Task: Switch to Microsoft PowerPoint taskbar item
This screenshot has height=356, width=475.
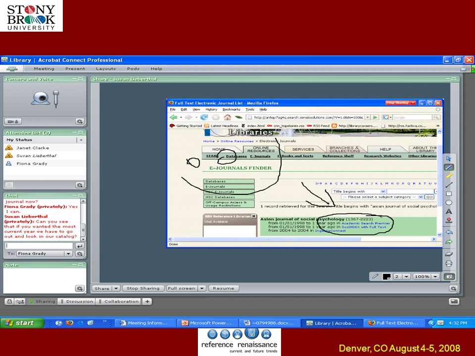Action: coord(207,323)
